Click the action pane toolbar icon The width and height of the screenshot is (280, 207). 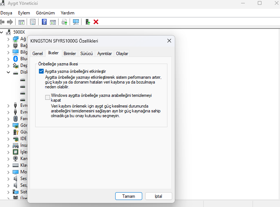tap(53, 22)
